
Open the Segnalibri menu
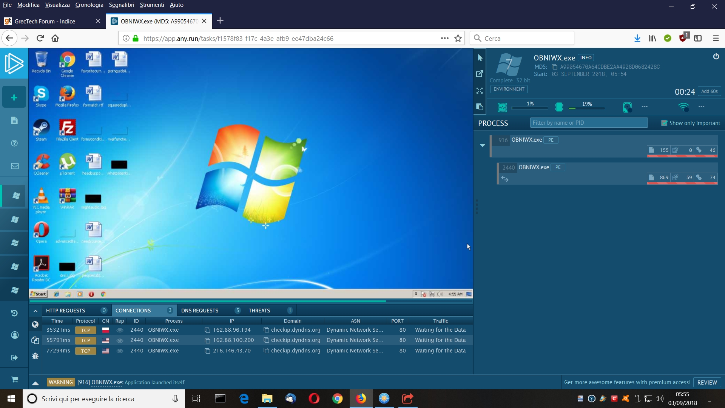122,5
